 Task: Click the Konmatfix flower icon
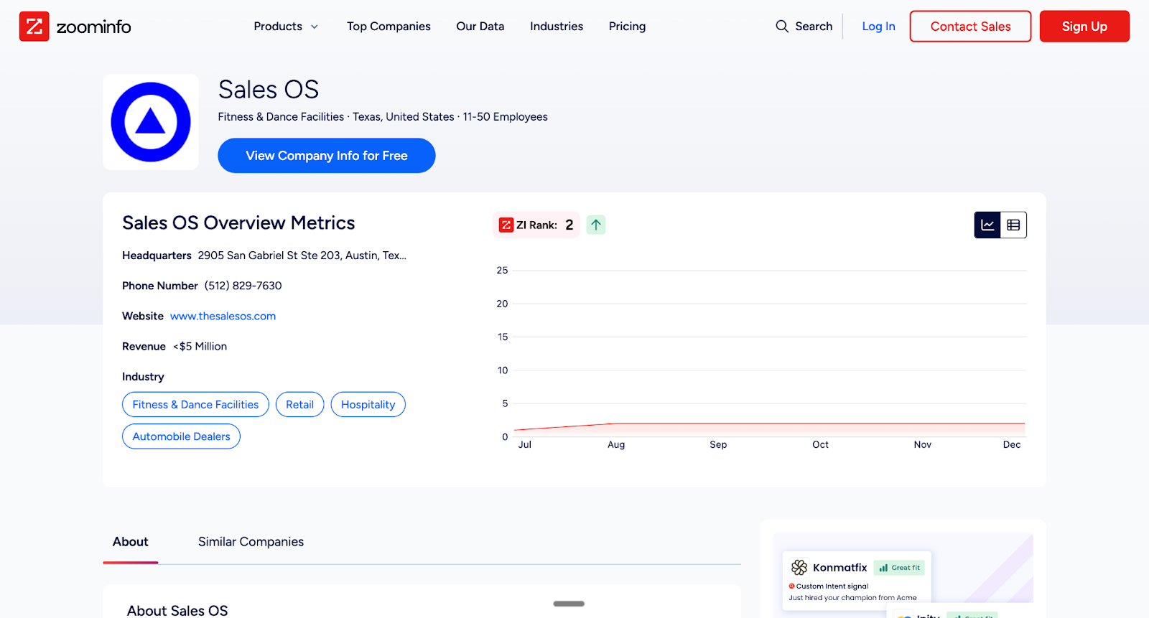click(799, 568)
